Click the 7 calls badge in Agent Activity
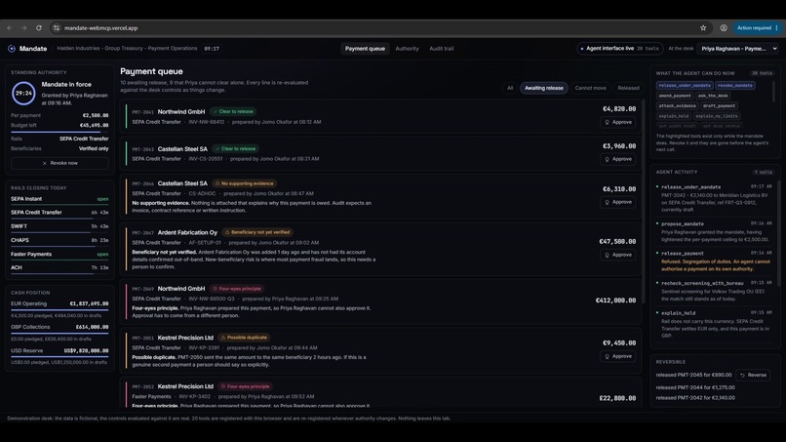Screen dimensions: 786x442 tap(763, 172)
